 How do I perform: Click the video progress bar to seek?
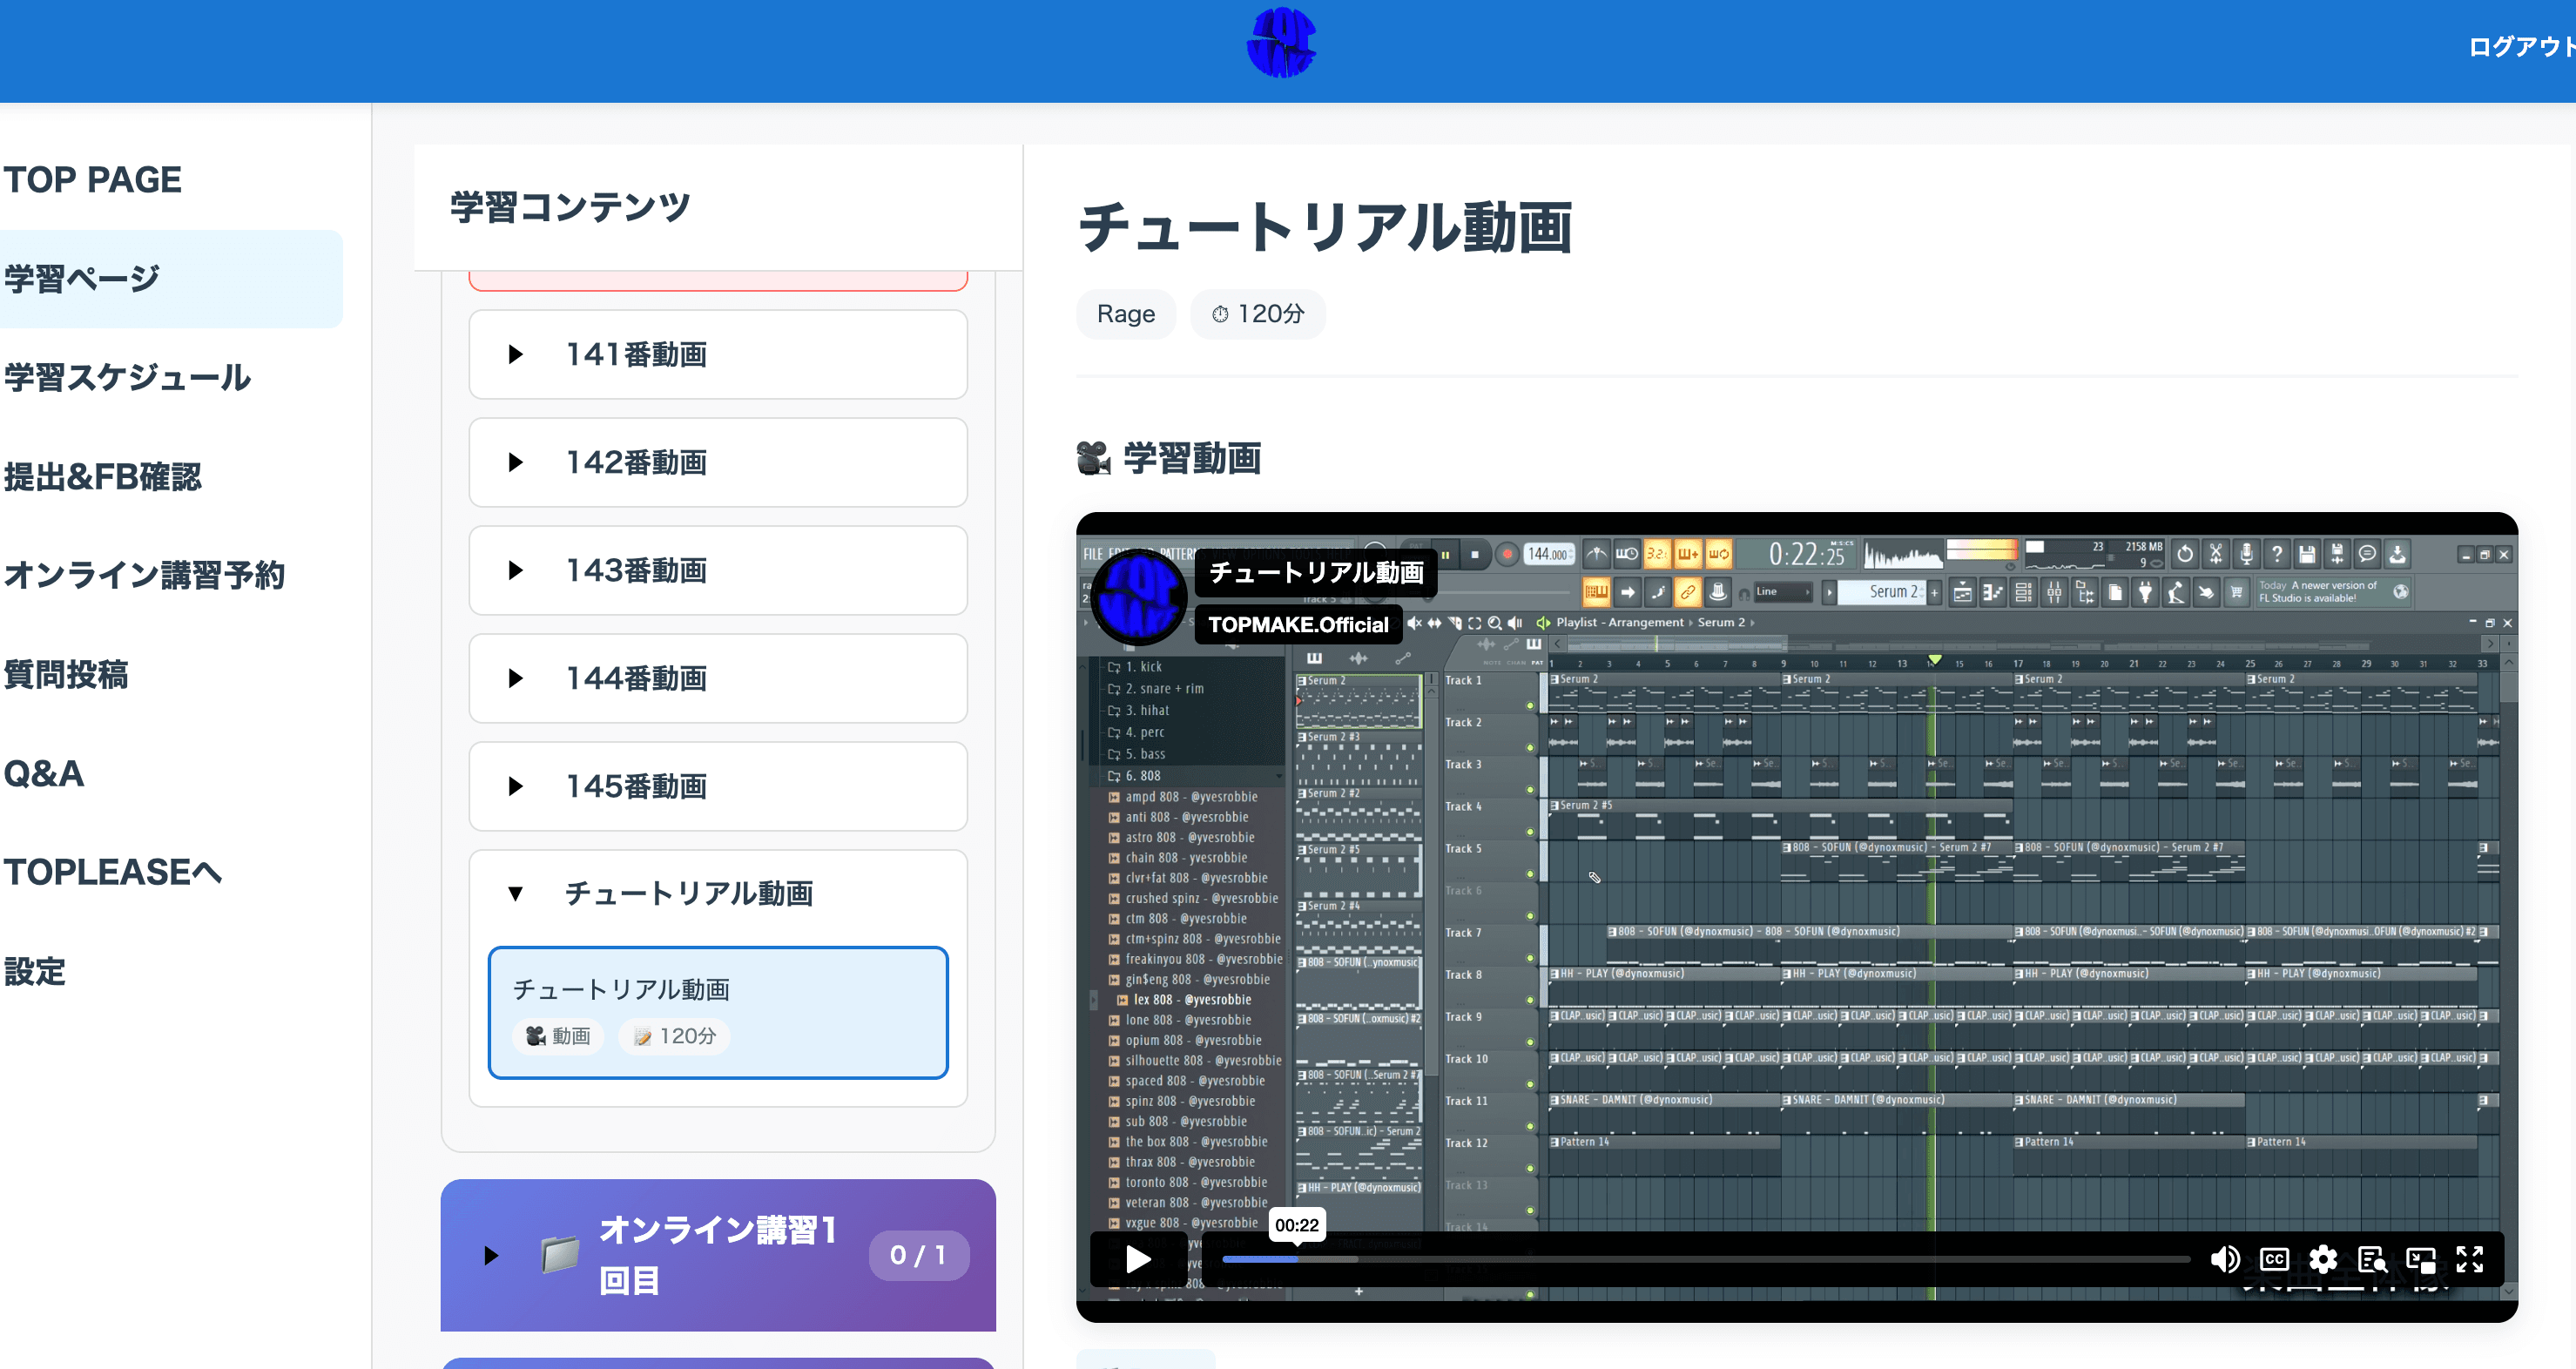[x=1700, y=1259]
